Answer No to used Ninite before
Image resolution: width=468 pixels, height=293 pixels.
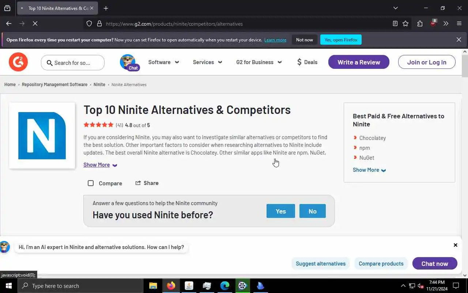[x=313, y=211]
